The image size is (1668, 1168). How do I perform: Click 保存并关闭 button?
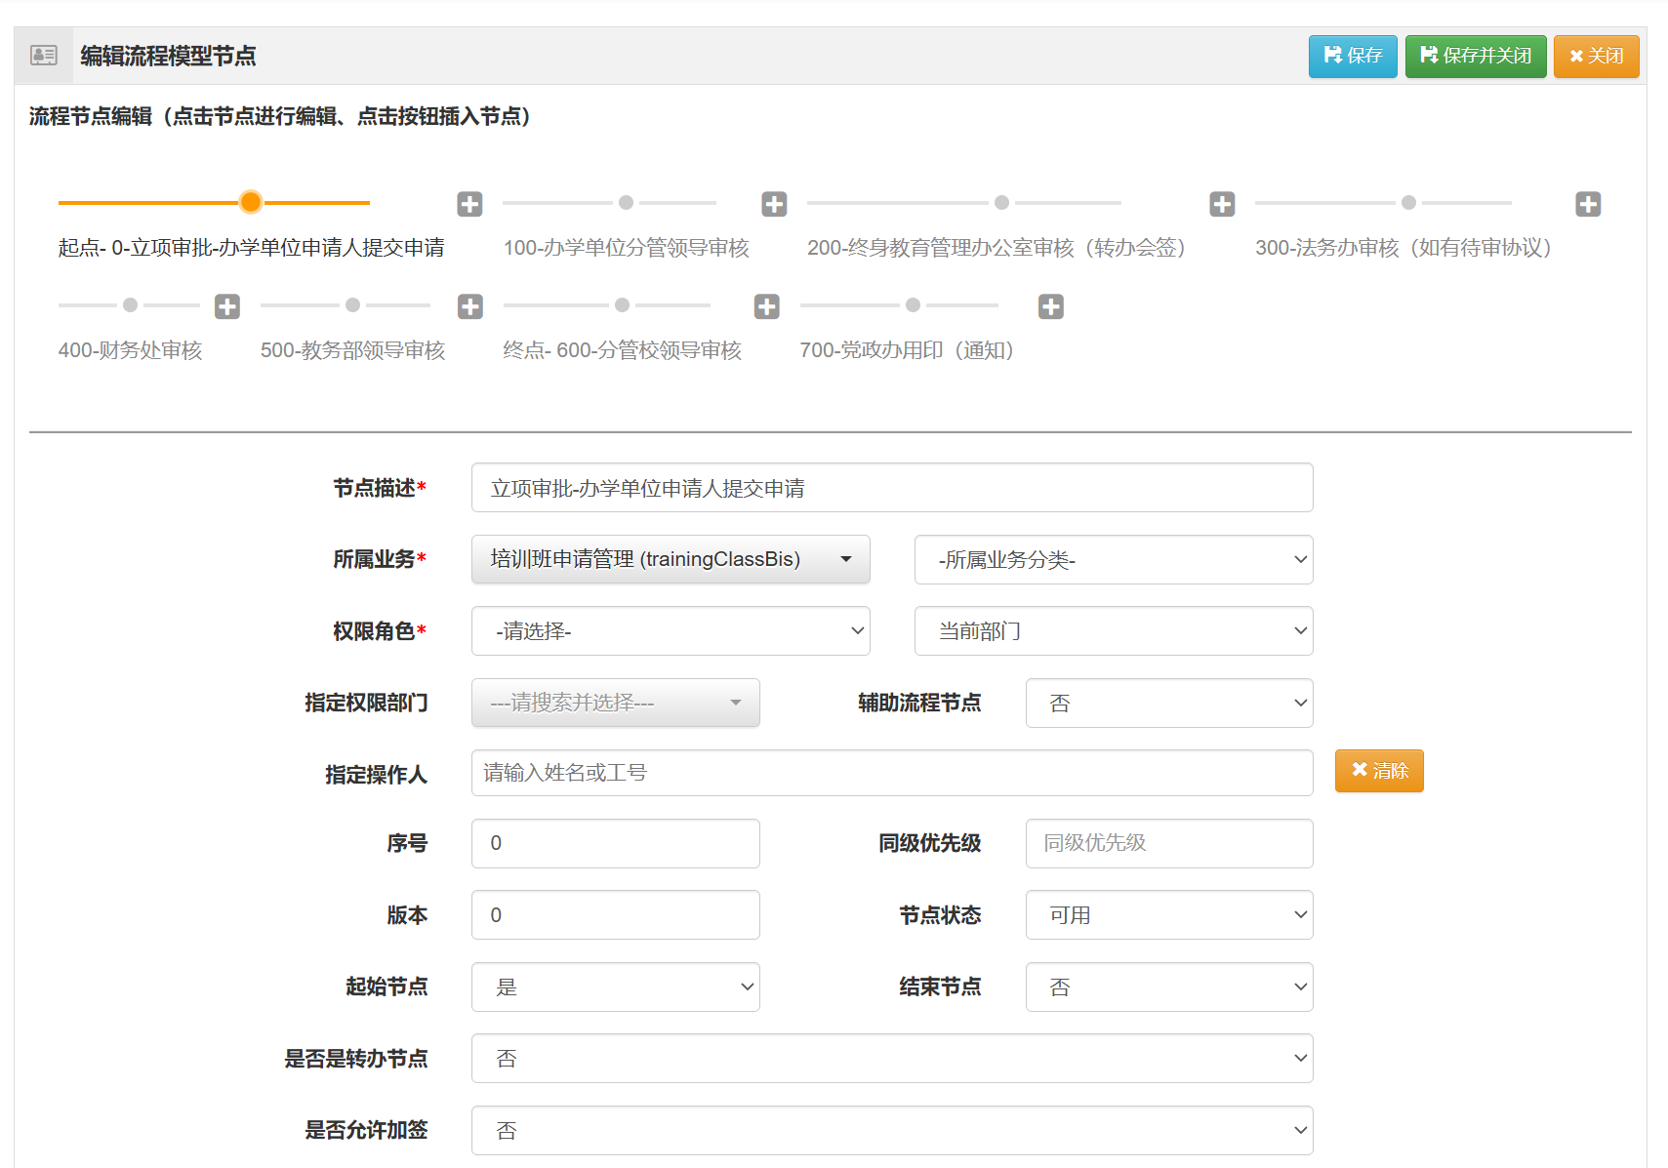(1476, 56)
